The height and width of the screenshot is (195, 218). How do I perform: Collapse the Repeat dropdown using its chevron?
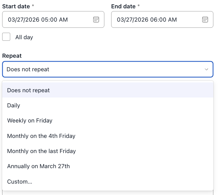point(207,69)
